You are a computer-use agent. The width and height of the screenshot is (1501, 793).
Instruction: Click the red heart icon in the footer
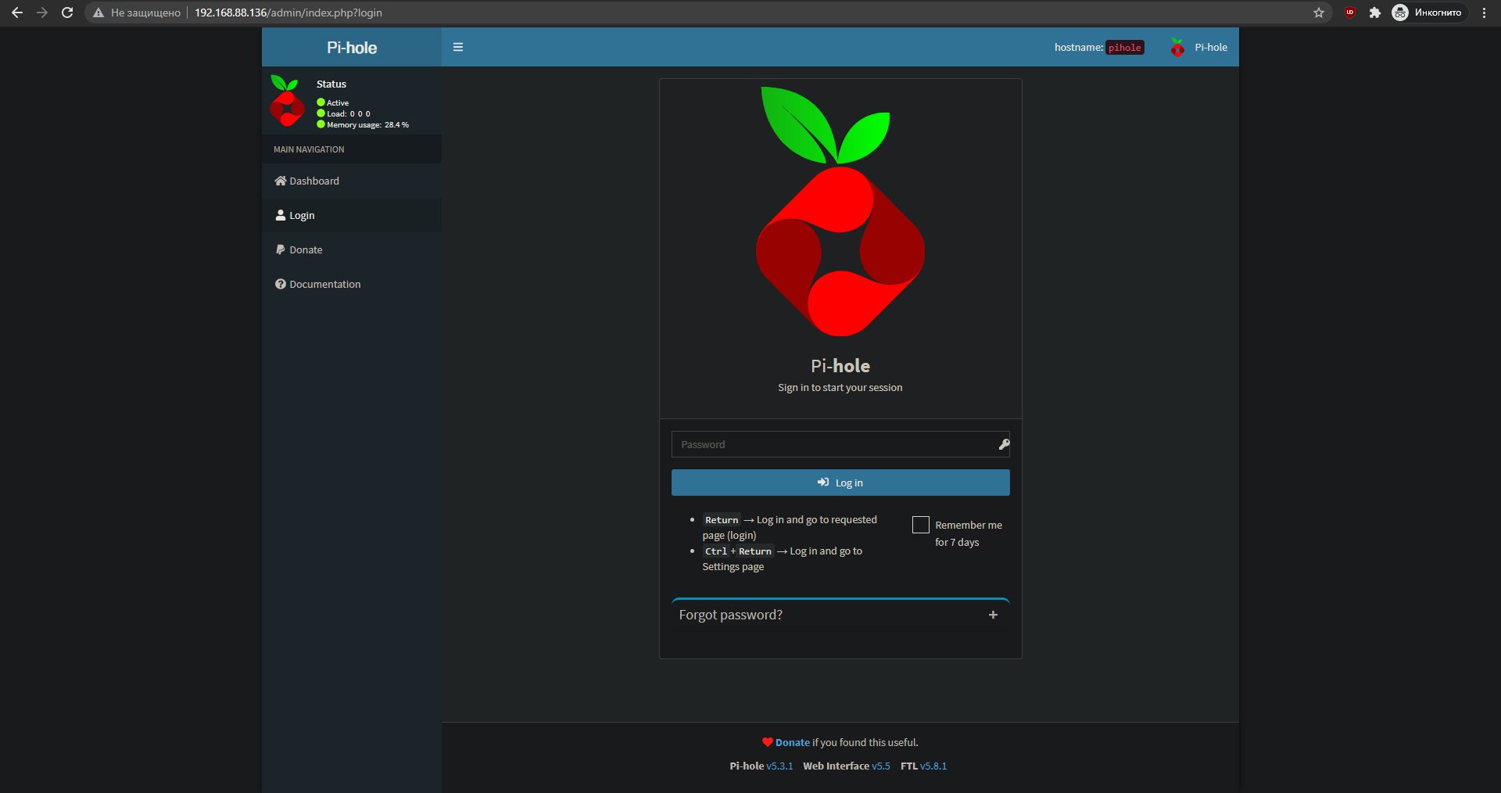click(768, 742)
